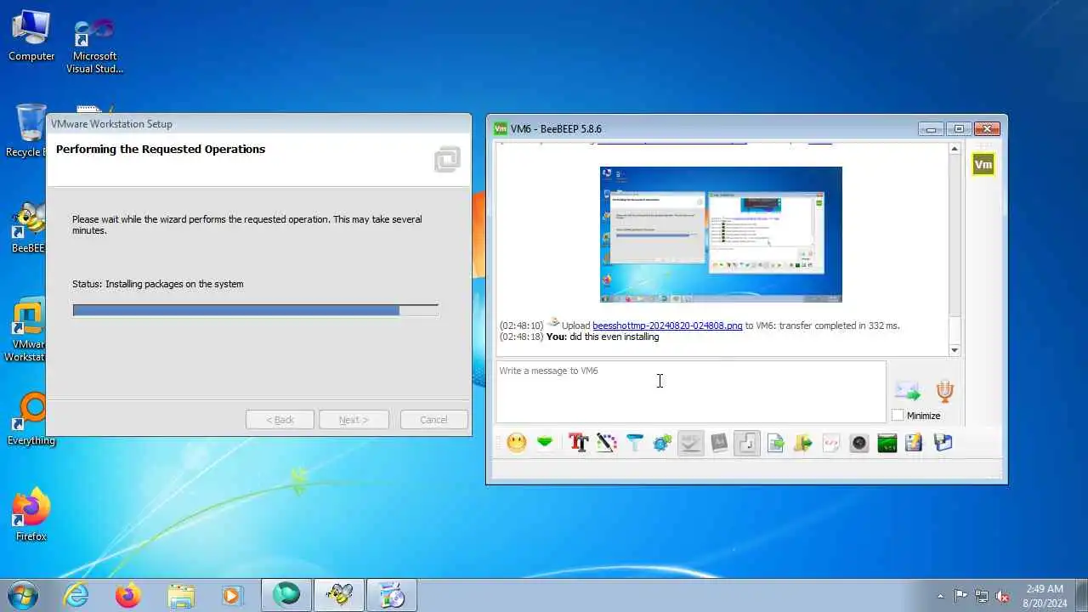Click the Cancel button in VMware Setup
Viewport: 1088px width, 612px height.
[x=433, y=420]
